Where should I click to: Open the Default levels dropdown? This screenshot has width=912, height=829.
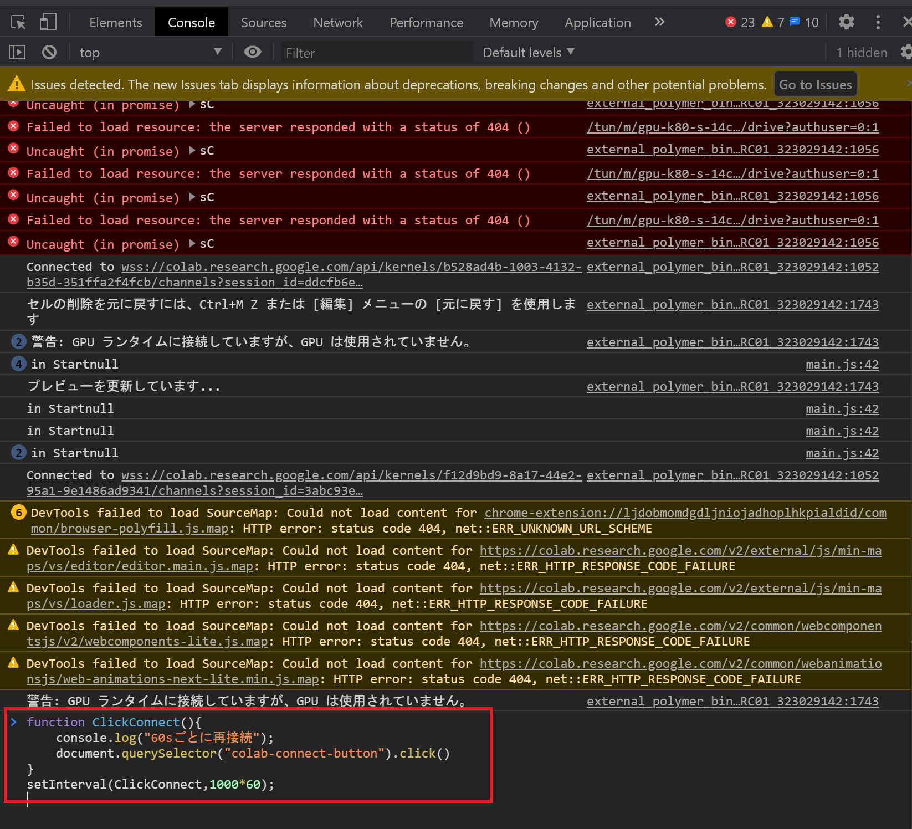pyautogui.click(x=529, y=53)
